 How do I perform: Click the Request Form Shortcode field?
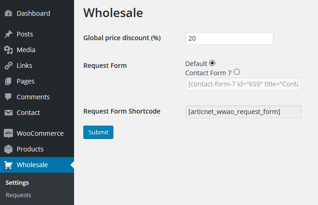click(x=243, y=112)
